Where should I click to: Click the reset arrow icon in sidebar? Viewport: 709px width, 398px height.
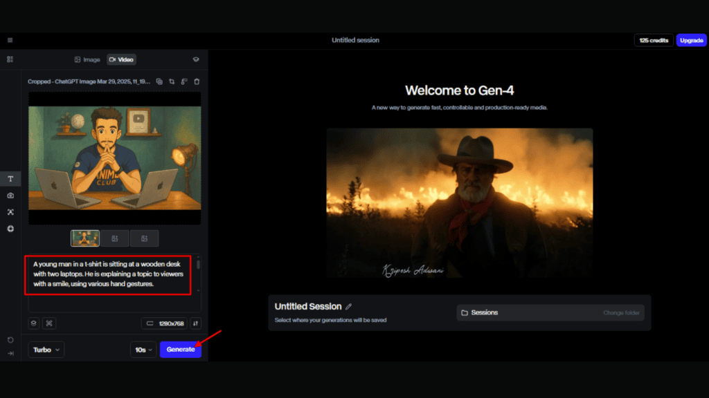(x=10, y=340)
